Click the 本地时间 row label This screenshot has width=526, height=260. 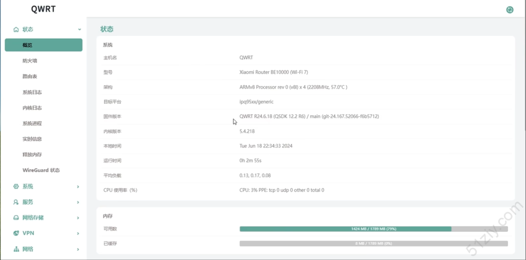112,146
